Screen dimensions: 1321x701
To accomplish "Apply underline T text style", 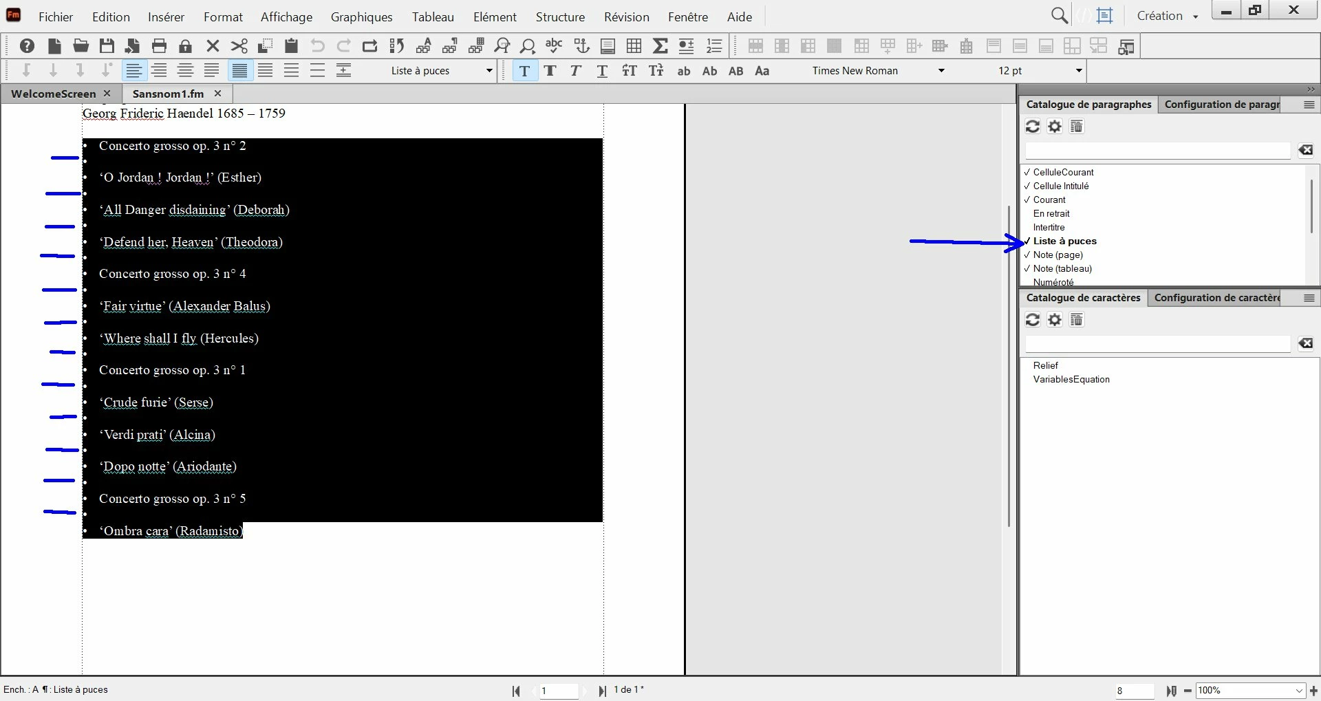I will click(x=602, y=70).
